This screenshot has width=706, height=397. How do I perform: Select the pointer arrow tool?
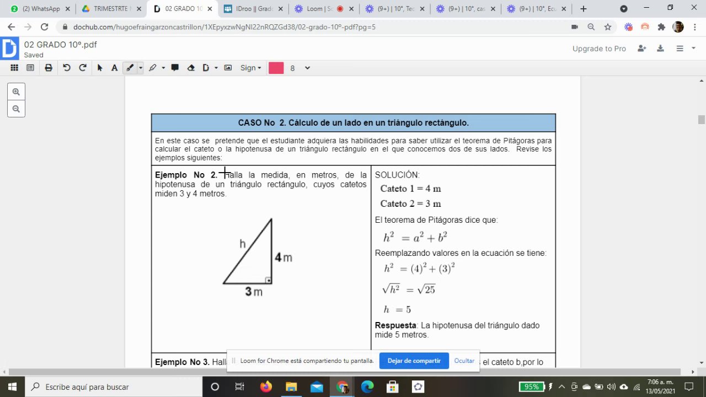[100, 68]
